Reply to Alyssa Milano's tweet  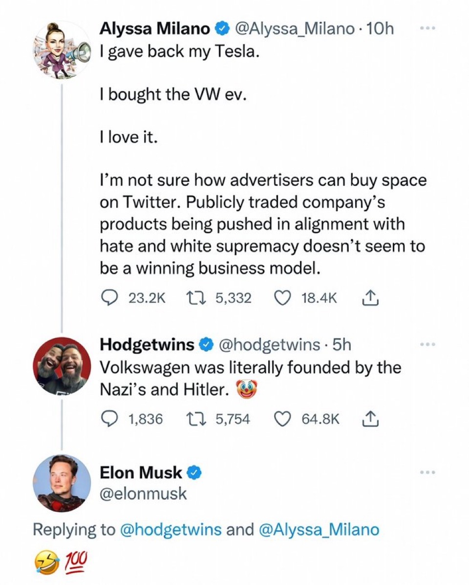(109, 297)
